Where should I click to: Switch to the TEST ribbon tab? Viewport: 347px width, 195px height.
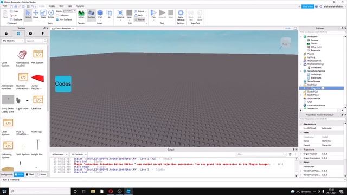[x=61, y=6]
